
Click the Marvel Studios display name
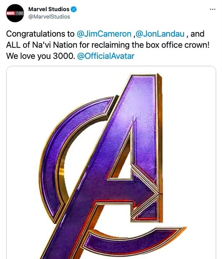[49, 9]
